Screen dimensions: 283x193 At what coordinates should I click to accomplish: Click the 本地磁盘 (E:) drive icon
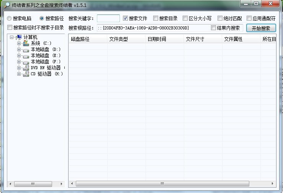pos(26,56)
